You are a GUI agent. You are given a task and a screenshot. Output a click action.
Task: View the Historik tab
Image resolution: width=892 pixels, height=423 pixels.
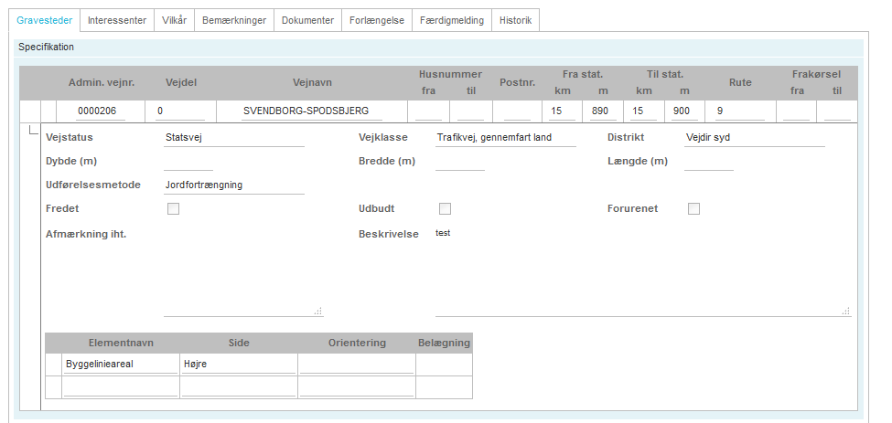tap(515, 20)
